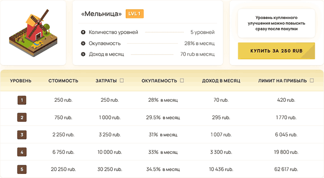Click the '1 000 rub.' expenses cell

(110, 118)
